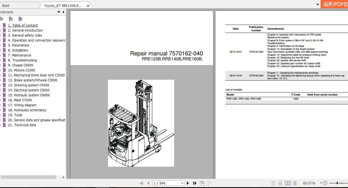This screenshot has height=188, width=348.
Task: Enable single page view mode
Action: (x=273, y=183)
